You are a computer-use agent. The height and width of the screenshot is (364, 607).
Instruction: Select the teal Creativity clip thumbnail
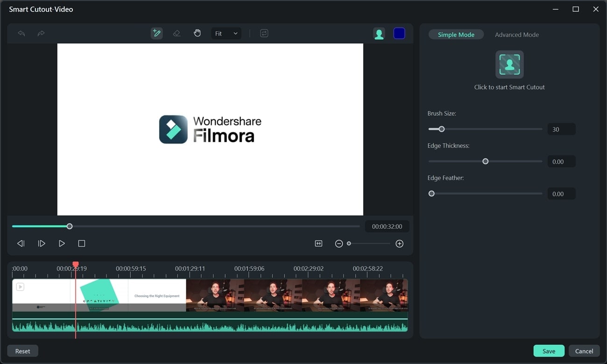[99, 295]
